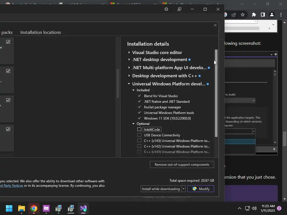Select Universal Windows Platform tools entry

pos(169,113)
